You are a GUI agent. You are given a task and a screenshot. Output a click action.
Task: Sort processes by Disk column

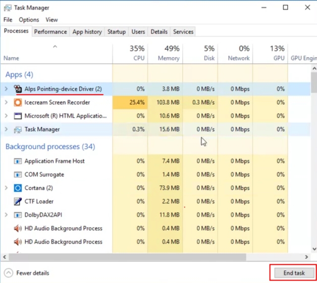(200, 54)
